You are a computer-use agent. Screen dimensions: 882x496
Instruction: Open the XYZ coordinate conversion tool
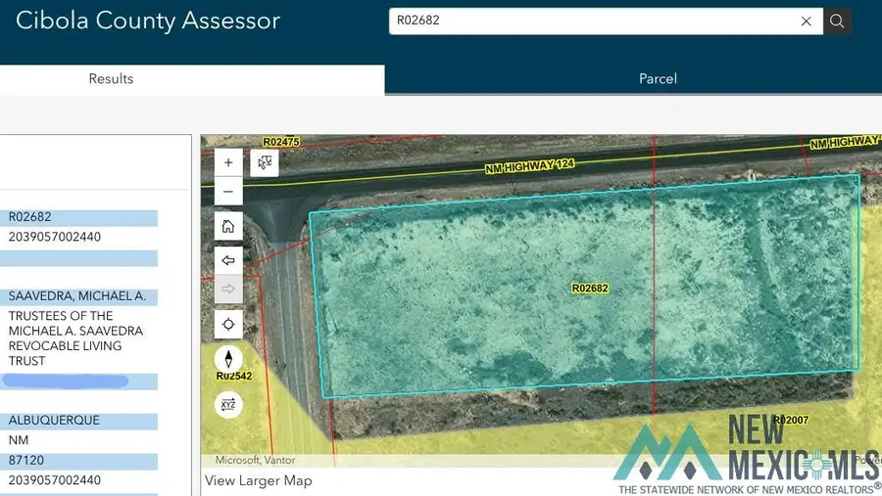pos(228,404)
